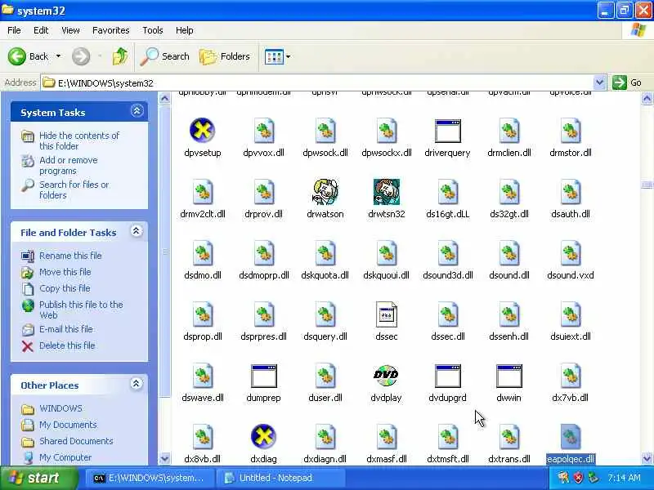The image size is (654, 490).
Task: Select the dssec help file icon
Action: [x=386, y=314]
